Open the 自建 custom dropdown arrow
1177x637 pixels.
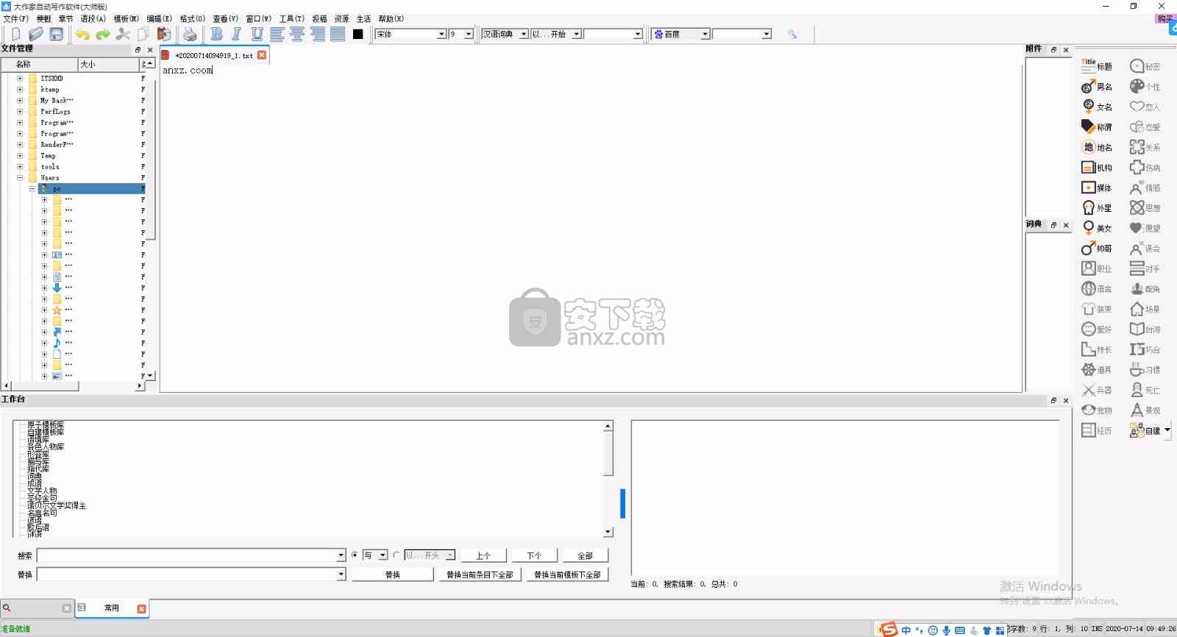[x=1167, y=430]
